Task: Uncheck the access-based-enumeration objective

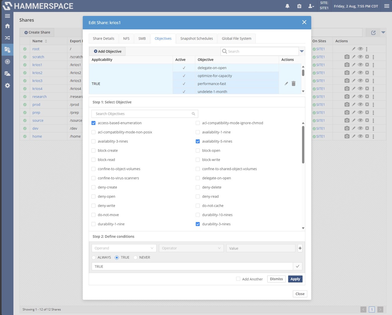Action: (93, 123)
